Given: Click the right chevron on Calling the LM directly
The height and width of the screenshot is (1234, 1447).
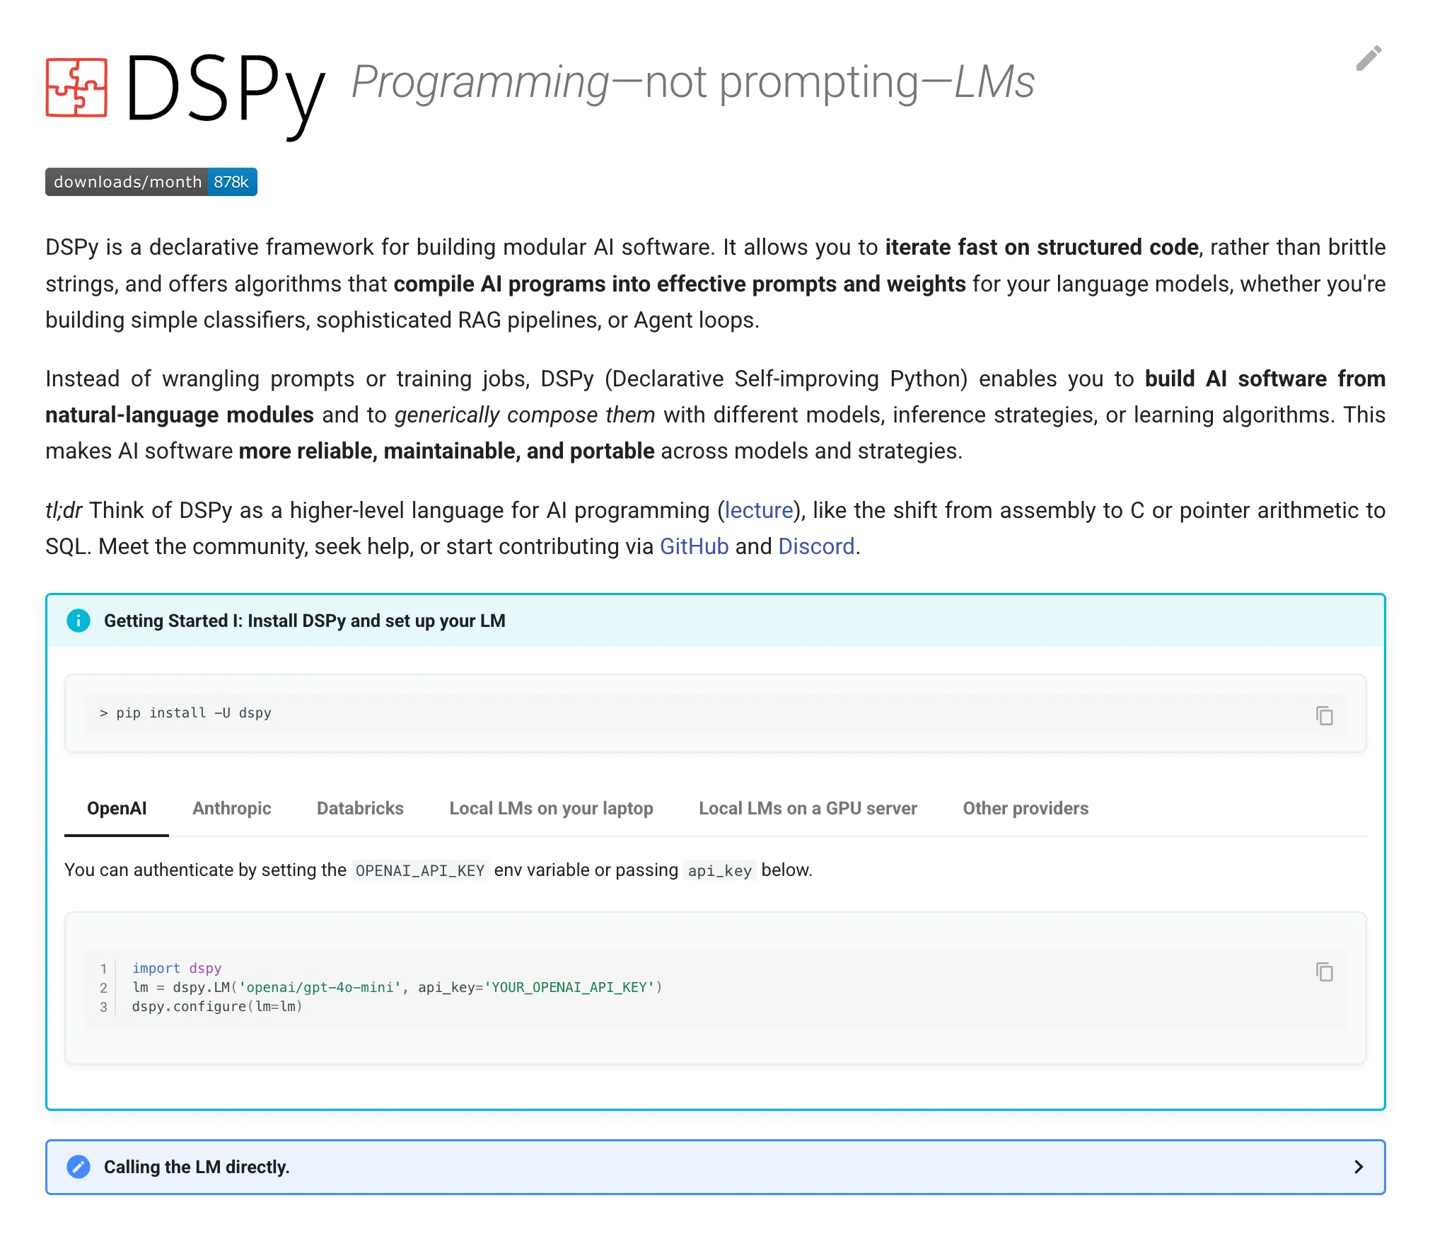Looking at the screenshot, I should click(x=1359, y=1167).
